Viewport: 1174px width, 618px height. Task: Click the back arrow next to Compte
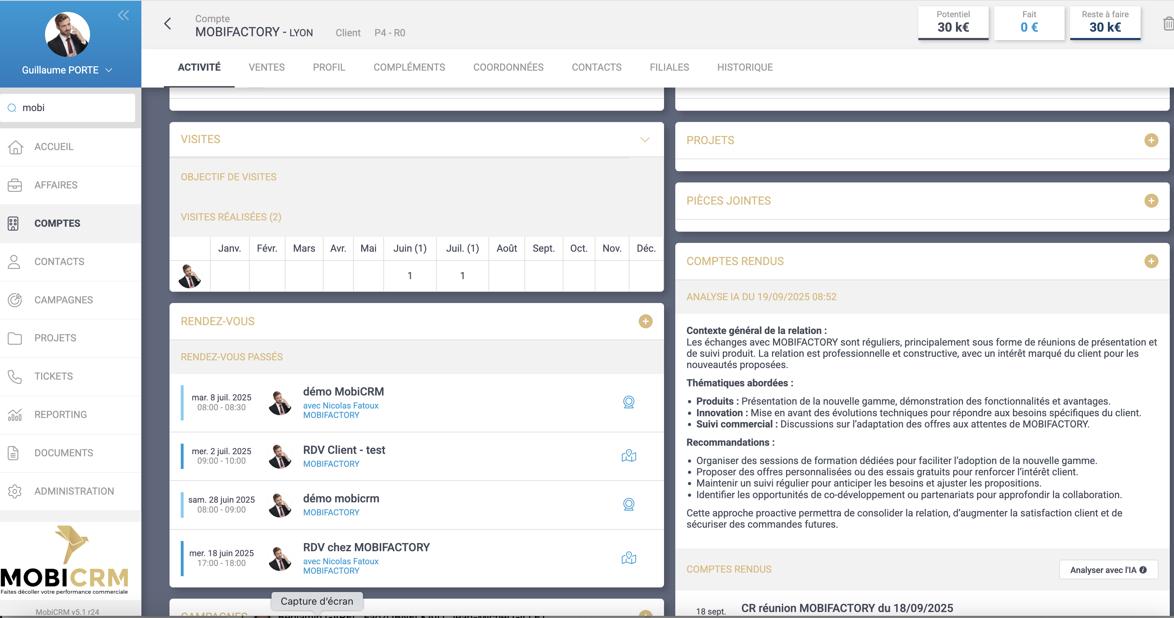(168, 24)
